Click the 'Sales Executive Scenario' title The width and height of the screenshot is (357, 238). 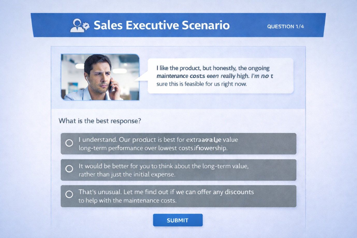pyautogui.click(x=162, y=25)
